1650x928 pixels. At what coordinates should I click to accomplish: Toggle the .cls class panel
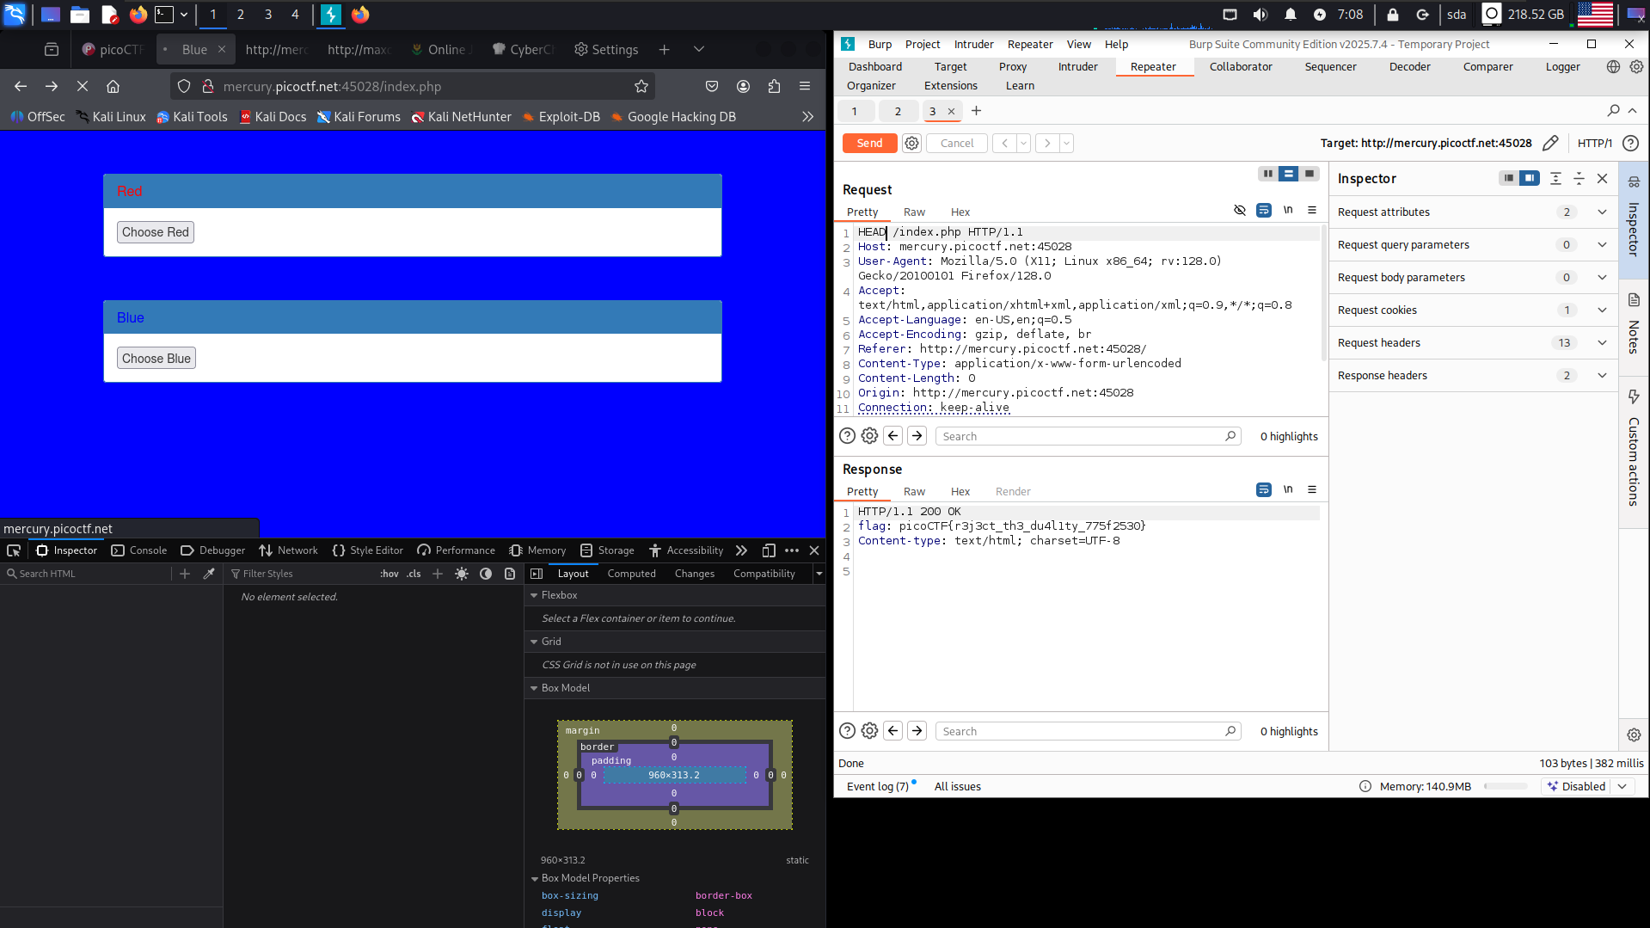point(414,574)
